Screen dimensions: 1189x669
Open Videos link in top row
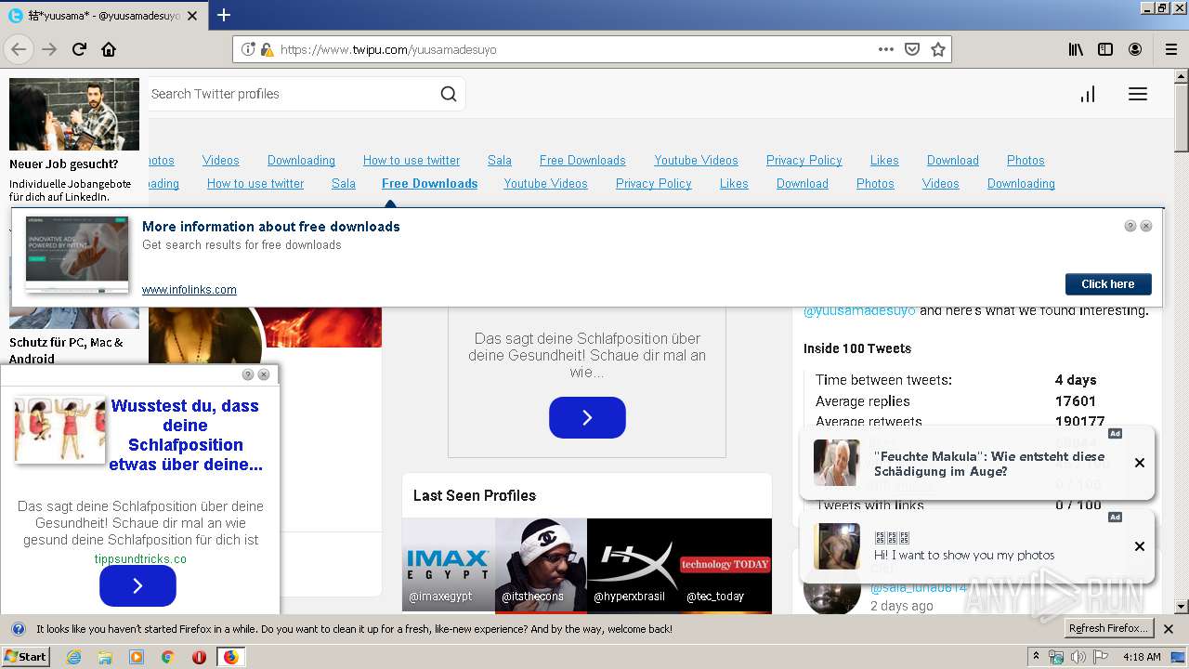coord(220,160)
